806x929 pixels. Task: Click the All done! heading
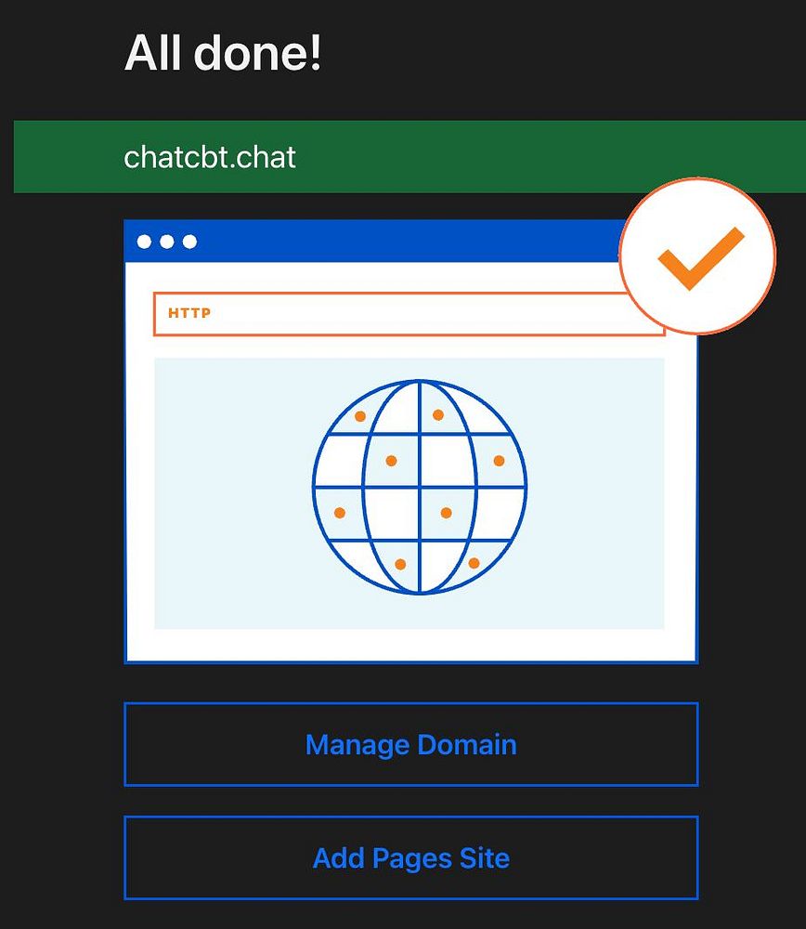223,53
